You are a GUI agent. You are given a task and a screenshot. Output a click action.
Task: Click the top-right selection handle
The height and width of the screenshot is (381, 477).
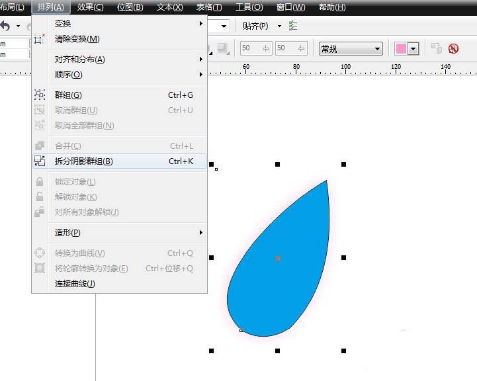(x=344, y=165)
